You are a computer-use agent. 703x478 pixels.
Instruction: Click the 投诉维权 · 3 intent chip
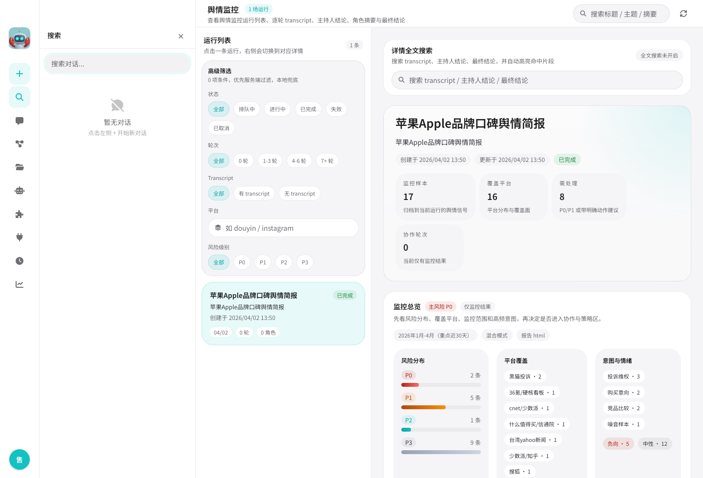tap(623, 377)
